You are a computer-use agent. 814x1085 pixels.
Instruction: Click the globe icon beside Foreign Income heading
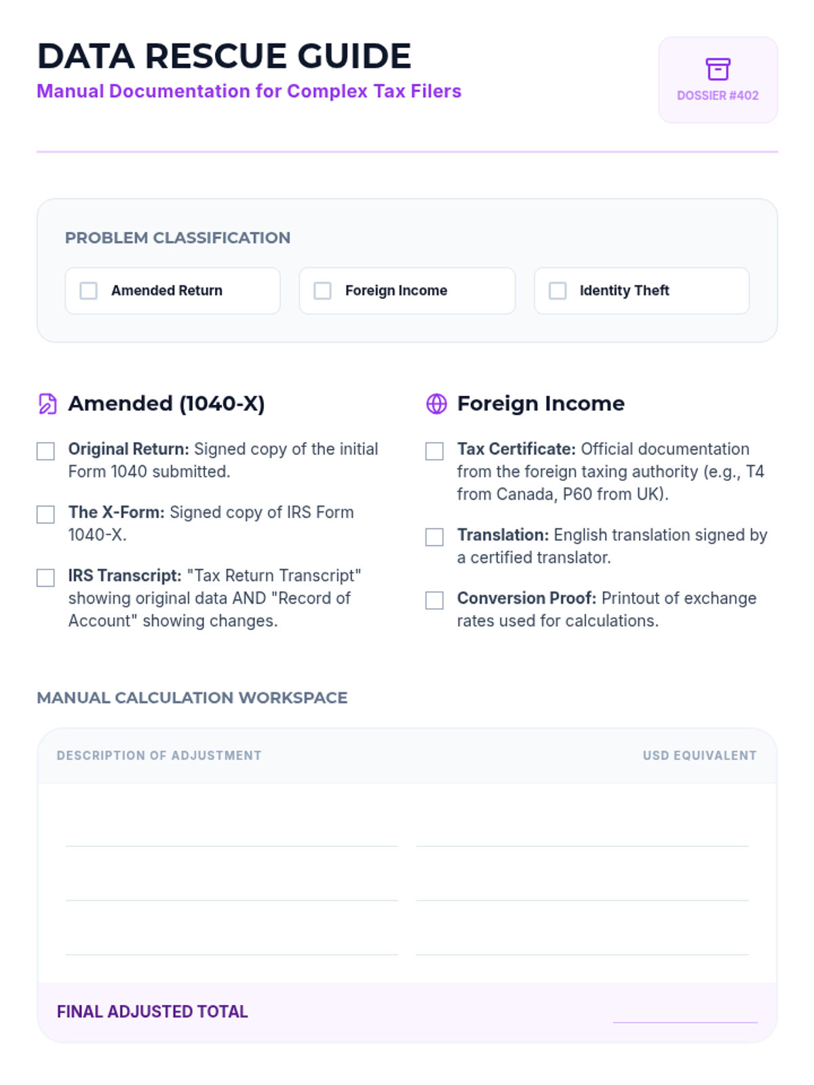(x=436, y=403)
